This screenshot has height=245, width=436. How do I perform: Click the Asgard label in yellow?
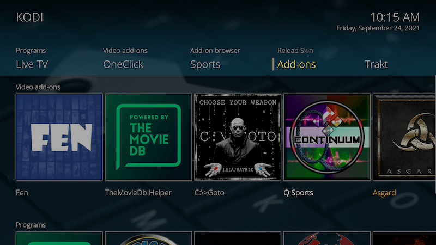tap(384, 193)
